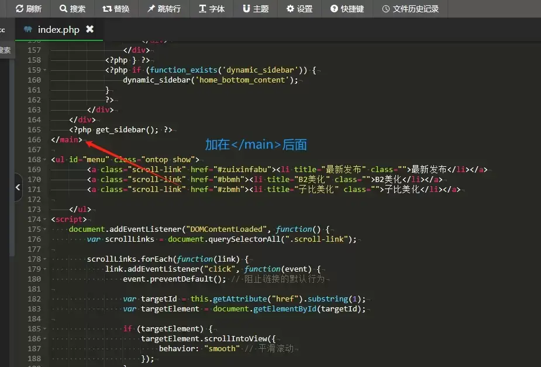Fold the forEach block at line 178
Viewport: 541px width, 367px height.
point(45,259)
